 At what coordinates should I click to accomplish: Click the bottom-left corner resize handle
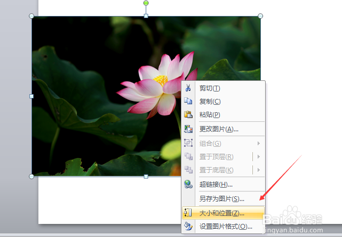tap(31, 177)
